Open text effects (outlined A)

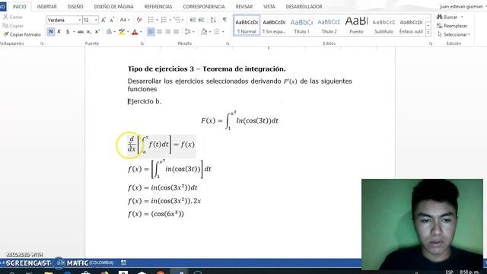coord(109,32)
